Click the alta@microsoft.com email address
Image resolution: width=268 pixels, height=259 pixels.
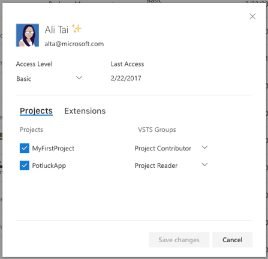pos(74,44)
